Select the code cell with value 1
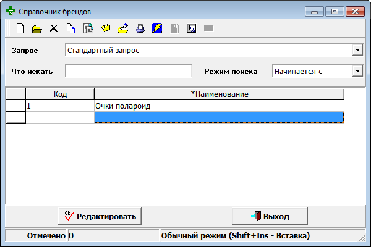Screen dimensions: 371x247 coord(60,106)
